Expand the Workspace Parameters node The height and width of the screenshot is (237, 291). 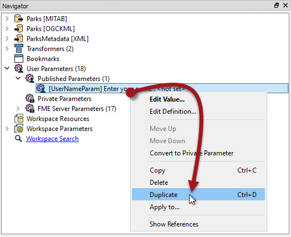click(7, 129)
